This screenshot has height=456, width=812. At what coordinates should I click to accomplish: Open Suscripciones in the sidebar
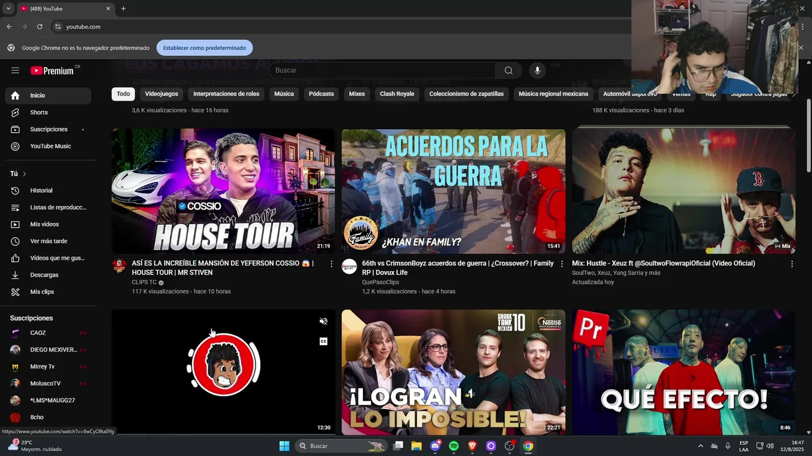tap(48, 129)
